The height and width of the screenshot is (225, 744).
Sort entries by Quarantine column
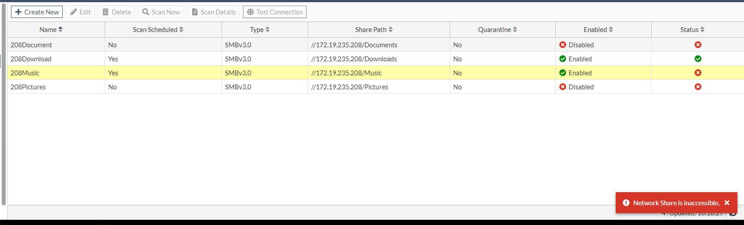497,29
